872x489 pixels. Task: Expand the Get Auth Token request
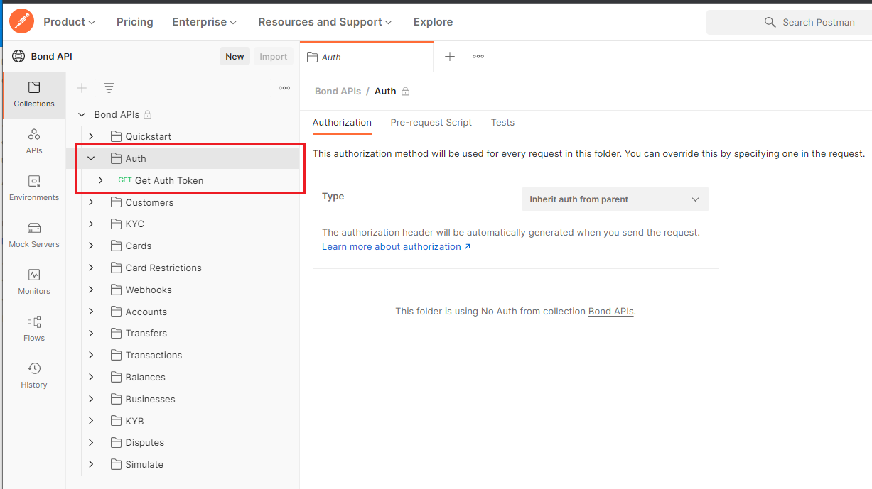click(x=100, y=180)
